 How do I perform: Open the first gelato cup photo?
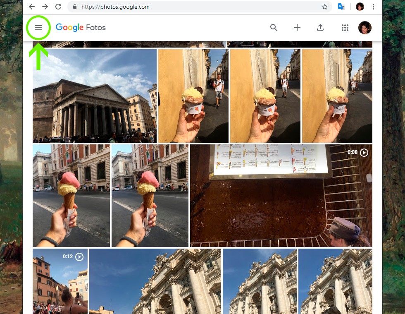click(x=193, y=96)
